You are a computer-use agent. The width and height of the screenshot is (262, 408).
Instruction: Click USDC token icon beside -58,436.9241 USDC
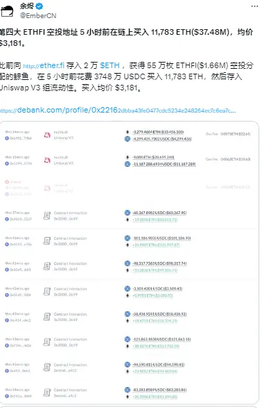tap(128, 314)
